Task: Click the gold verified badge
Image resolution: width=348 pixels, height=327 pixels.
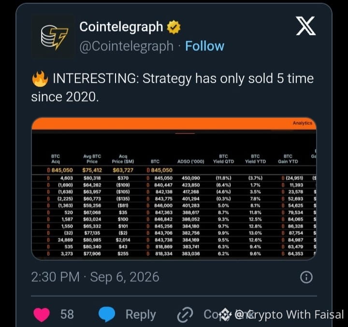Action: (174, 27)
